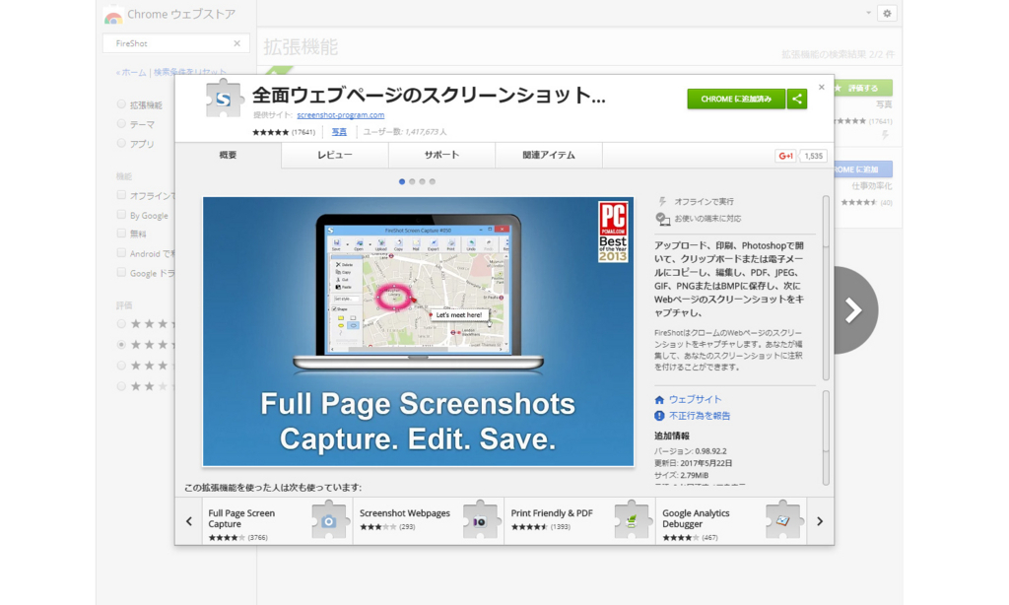This screenshot has height=605, width=1009.
Task: Click the 写真 category link
Action: [339, 132]
